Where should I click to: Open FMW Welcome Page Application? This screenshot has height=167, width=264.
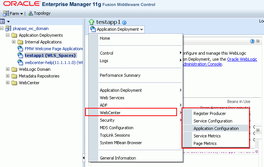[54, 49]
